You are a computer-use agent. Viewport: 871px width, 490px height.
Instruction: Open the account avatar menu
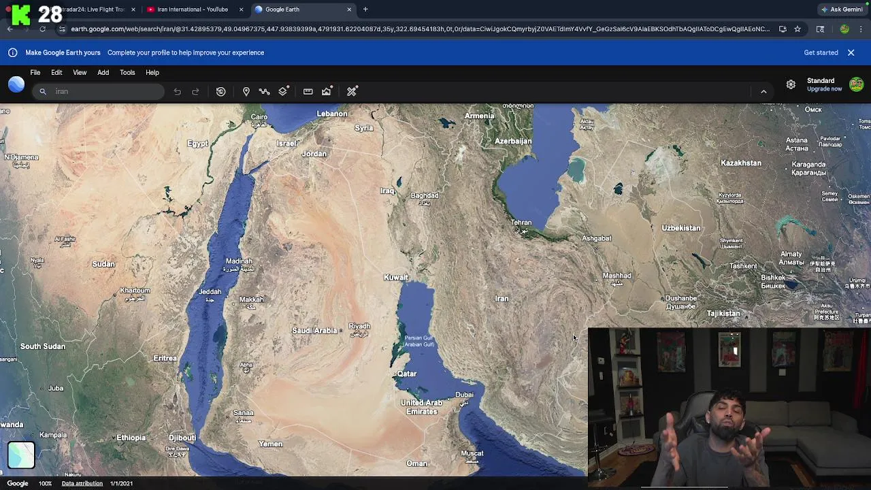pos(857,84)
